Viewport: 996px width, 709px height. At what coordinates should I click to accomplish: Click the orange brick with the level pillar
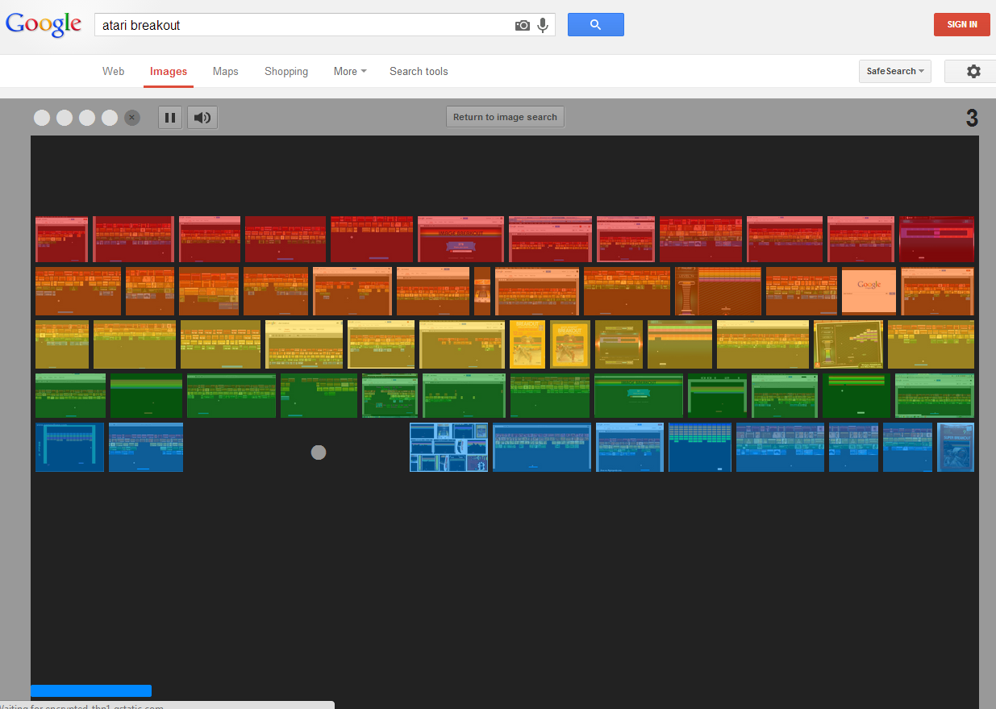coord(718,291)
